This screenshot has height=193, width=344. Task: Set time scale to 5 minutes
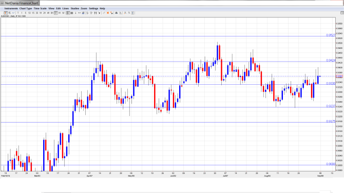(26, 13)
